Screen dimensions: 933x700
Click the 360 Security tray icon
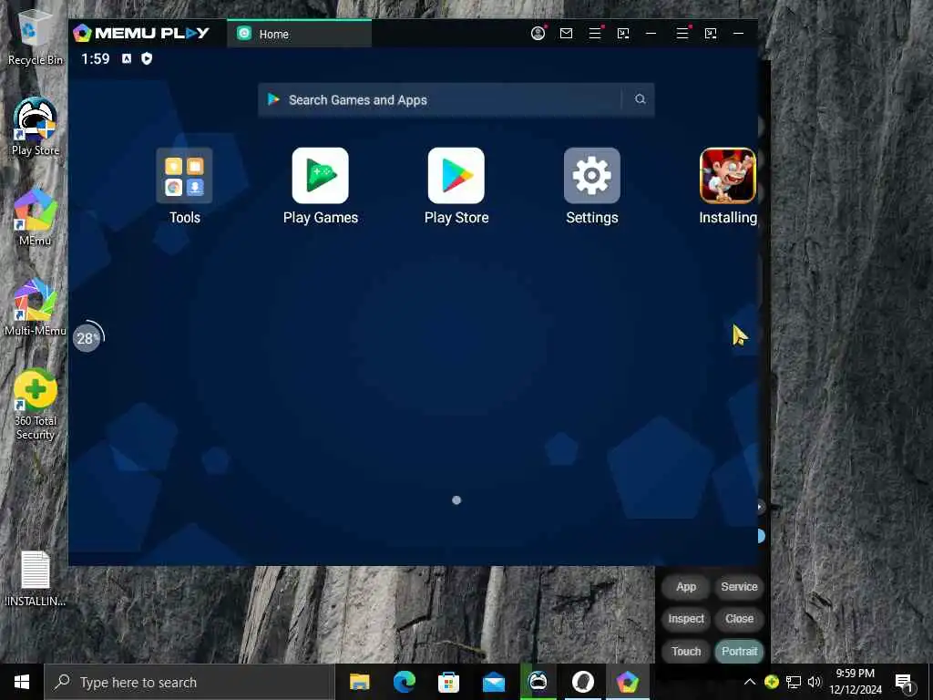[771, 682]
